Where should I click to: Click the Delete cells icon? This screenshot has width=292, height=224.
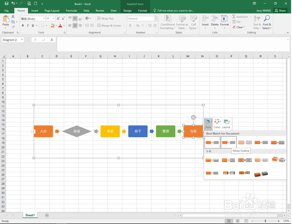215,19
